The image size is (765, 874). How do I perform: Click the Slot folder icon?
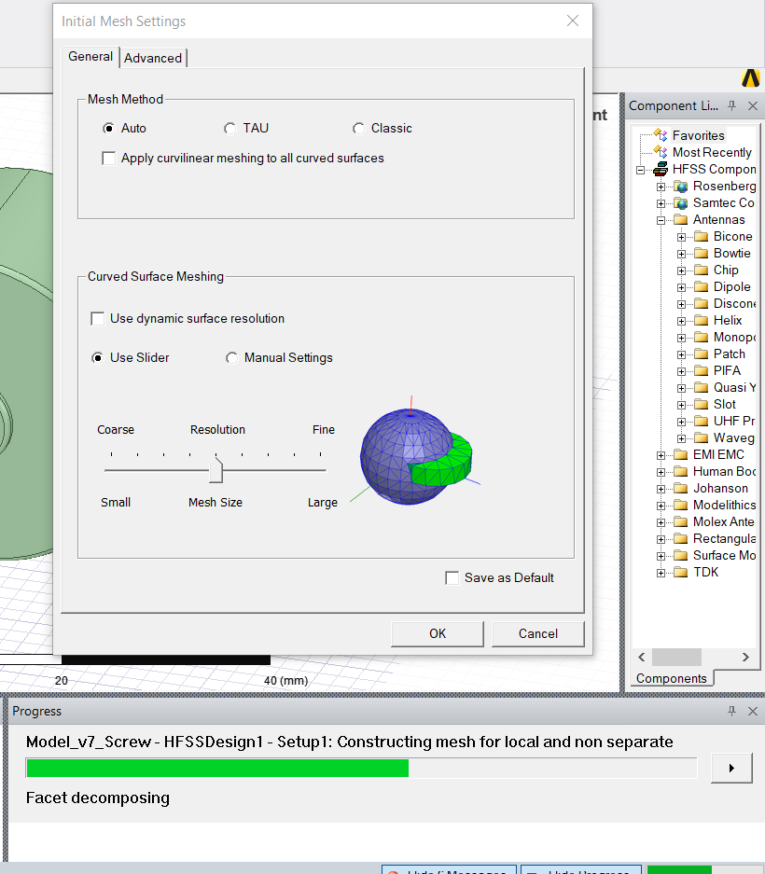click(702, 404)
